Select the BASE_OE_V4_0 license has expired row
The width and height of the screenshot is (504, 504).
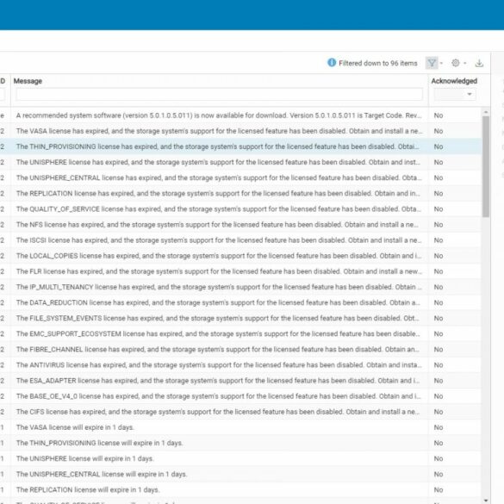click(x=240, y=396)
